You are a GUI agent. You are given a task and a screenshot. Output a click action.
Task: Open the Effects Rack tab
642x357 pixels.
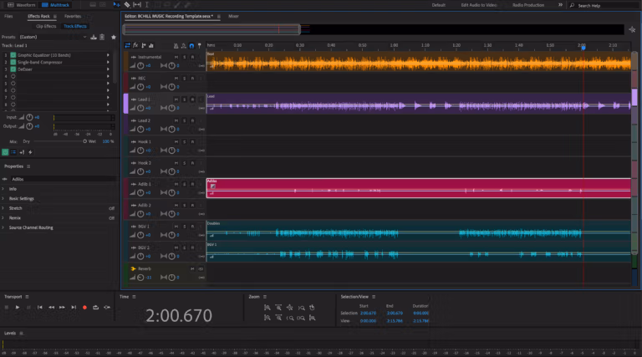(x=38, y=17)
